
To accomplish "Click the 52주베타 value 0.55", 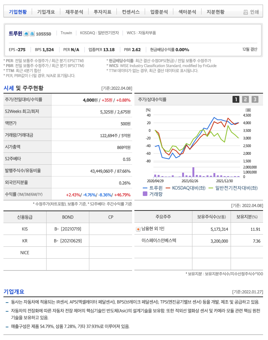I will pos(127,159).
